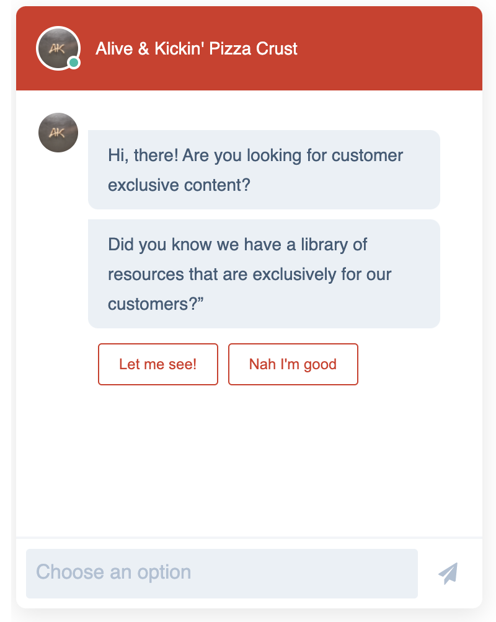Viewport: 496px width, 622px height.
Task: Click the green online status dot
Action: 73,63
